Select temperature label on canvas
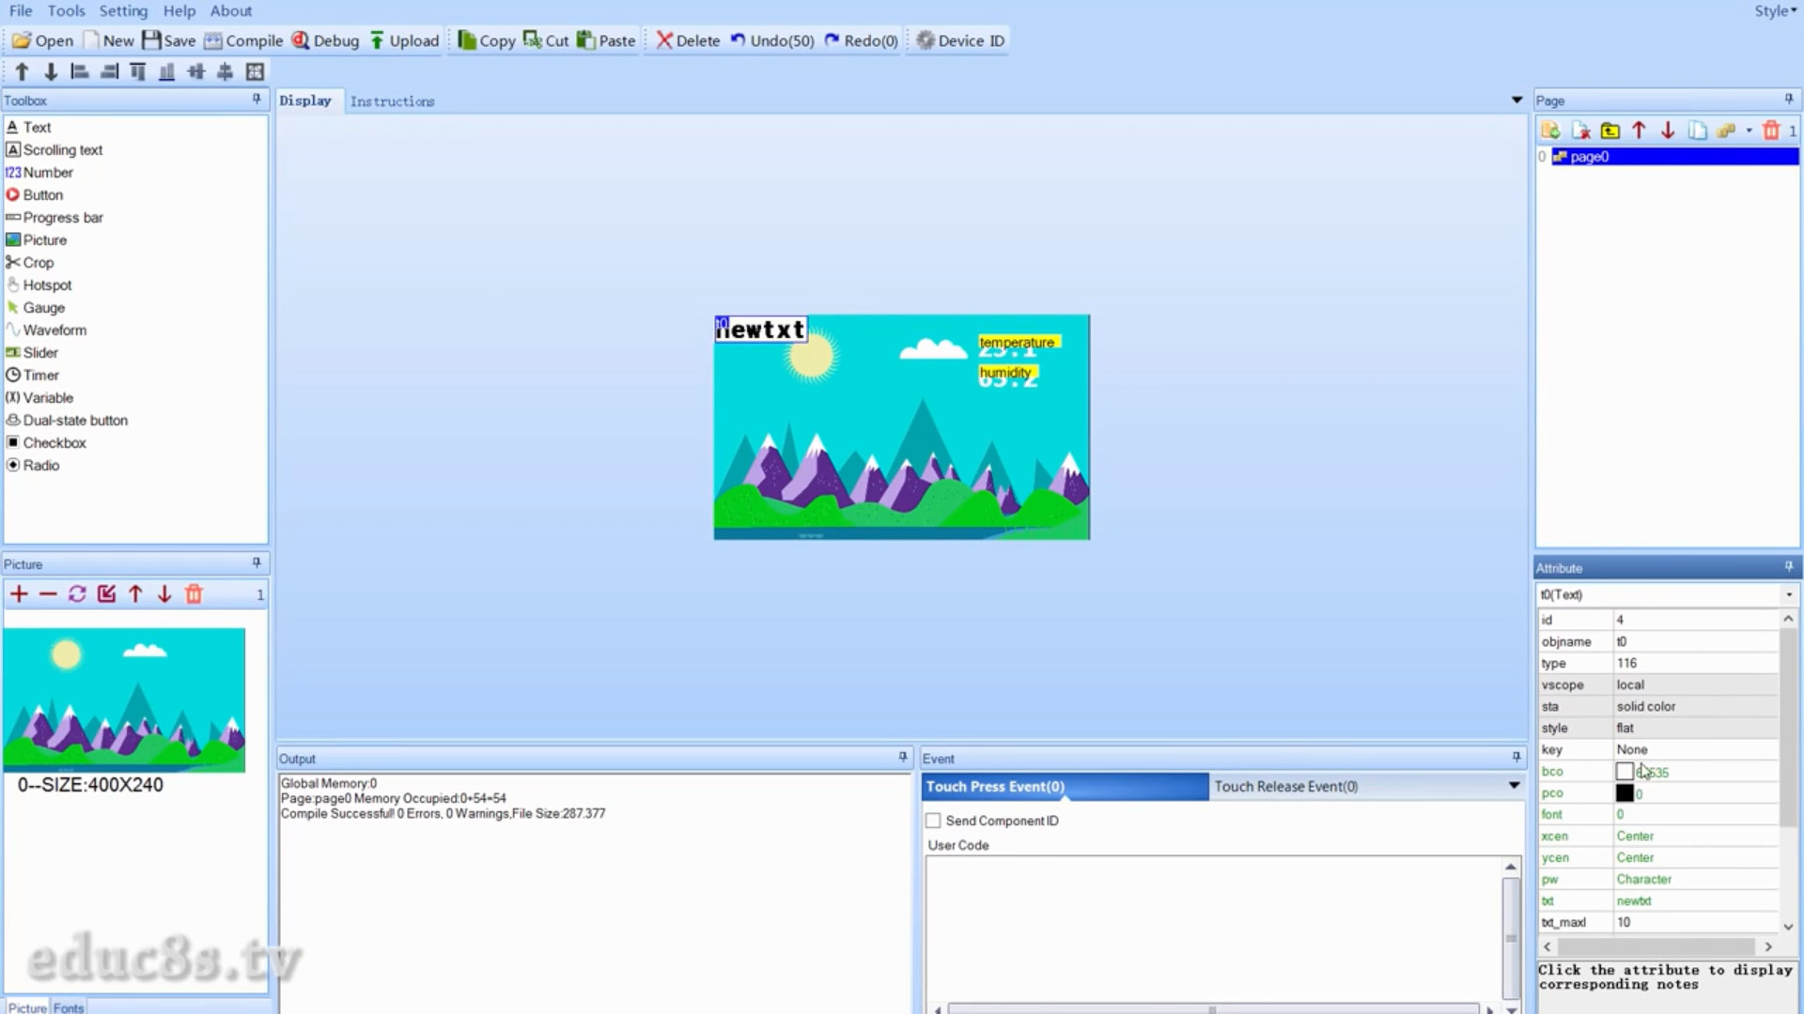The width and height of the screenshot is (1804, 1014). tap(1018, 343)
